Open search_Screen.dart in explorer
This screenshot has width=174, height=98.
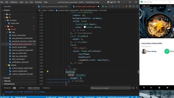tap(19, 47)
